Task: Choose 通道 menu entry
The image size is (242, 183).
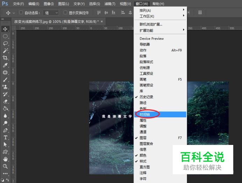Action: click(160, 132)
